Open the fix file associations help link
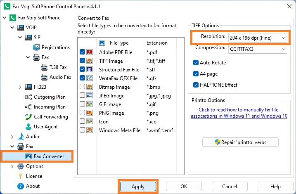 pyautogui.click(x=239, y=113)
